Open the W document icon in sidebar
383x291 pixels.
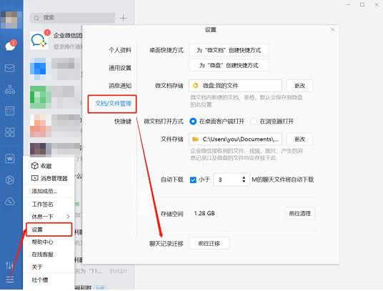point(10,159)
